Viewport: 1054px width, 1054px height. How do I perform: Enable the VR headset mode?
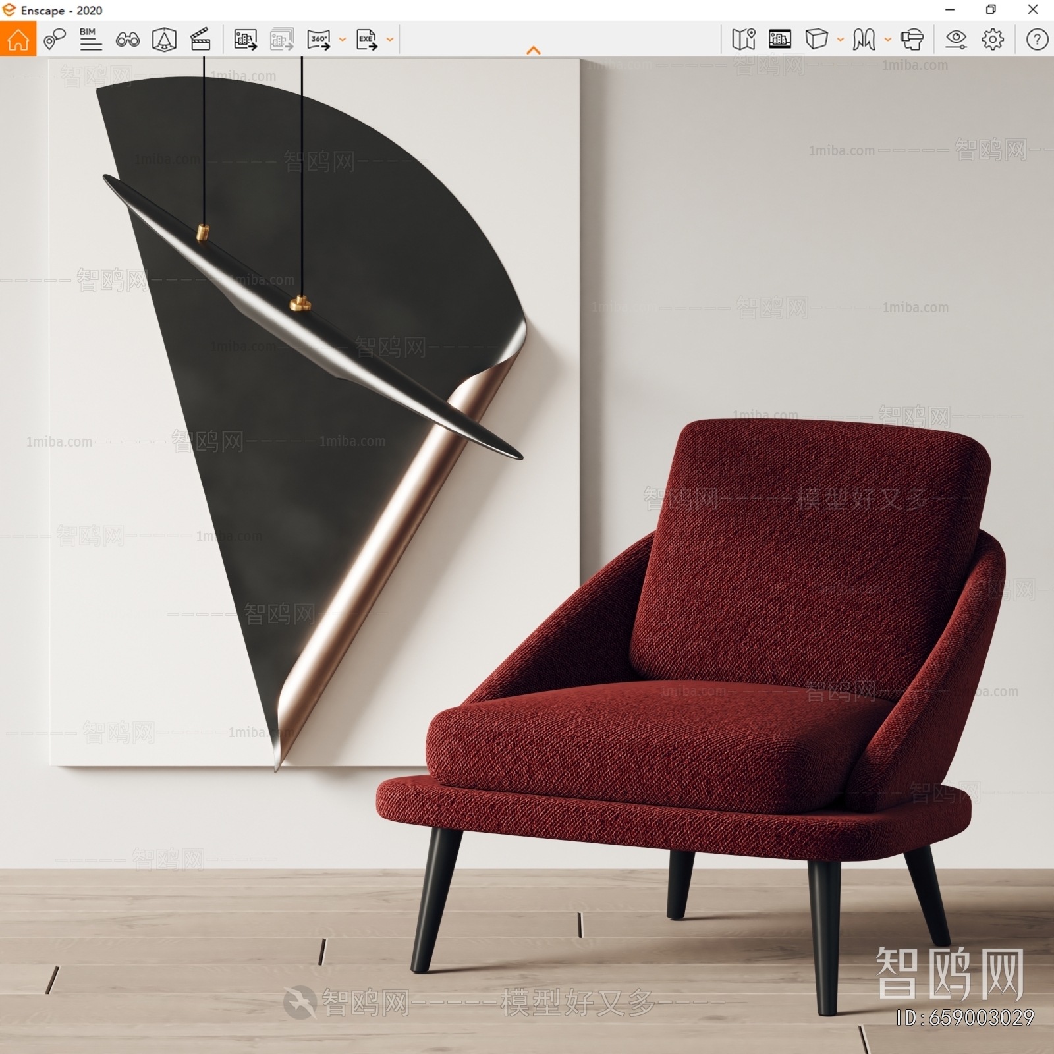tap(912, 40)
